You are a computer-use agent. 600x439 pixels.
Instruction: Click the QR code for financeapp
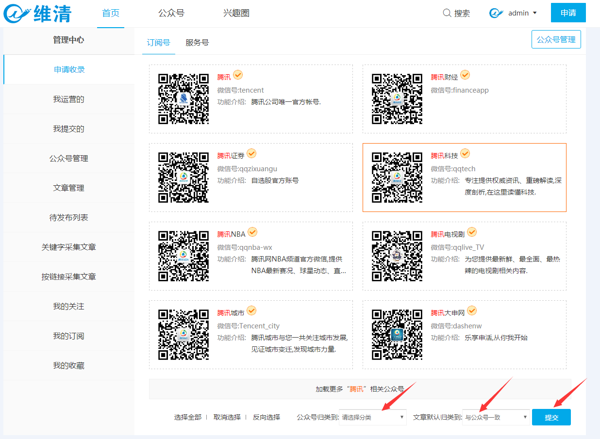(x=397, y=99)
